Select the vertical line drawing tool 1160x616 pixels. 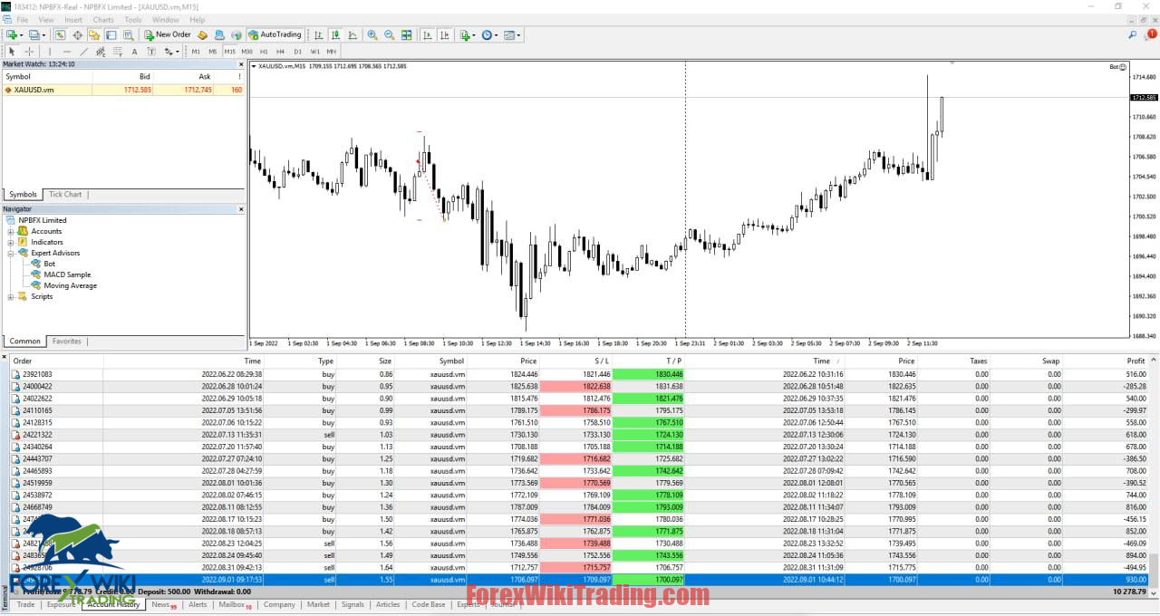tap(50, 52)
